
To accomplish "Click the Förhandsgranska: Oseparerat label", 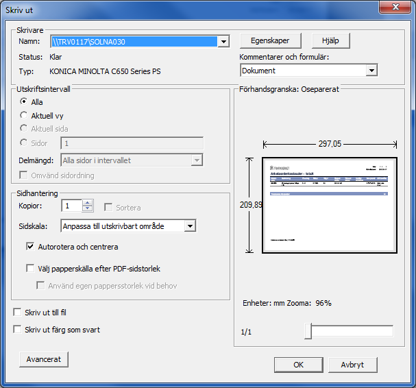I will (x=289, y=89).
